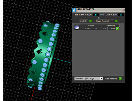Screen dimensions: 135x101
Task: Collapse the panel with the round arrow handle
Action: tap(98, 18)
